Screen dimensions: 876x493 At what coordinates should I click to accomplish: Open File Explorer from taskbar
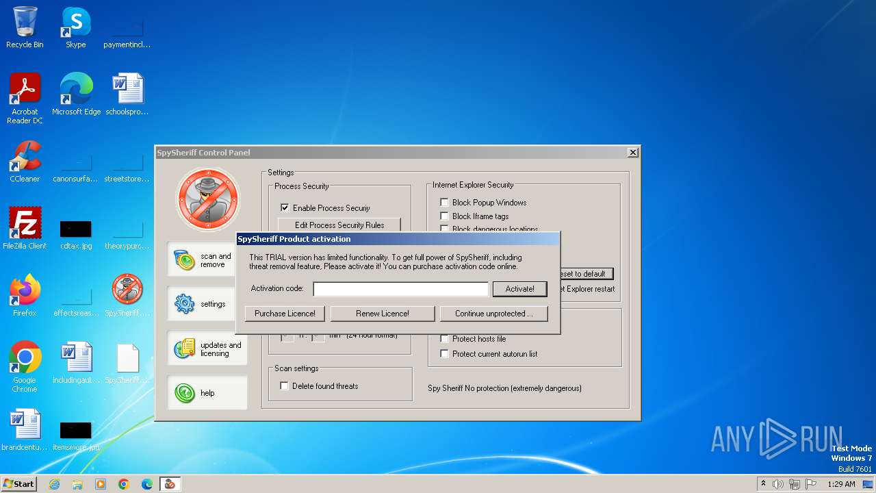[77, 484]
